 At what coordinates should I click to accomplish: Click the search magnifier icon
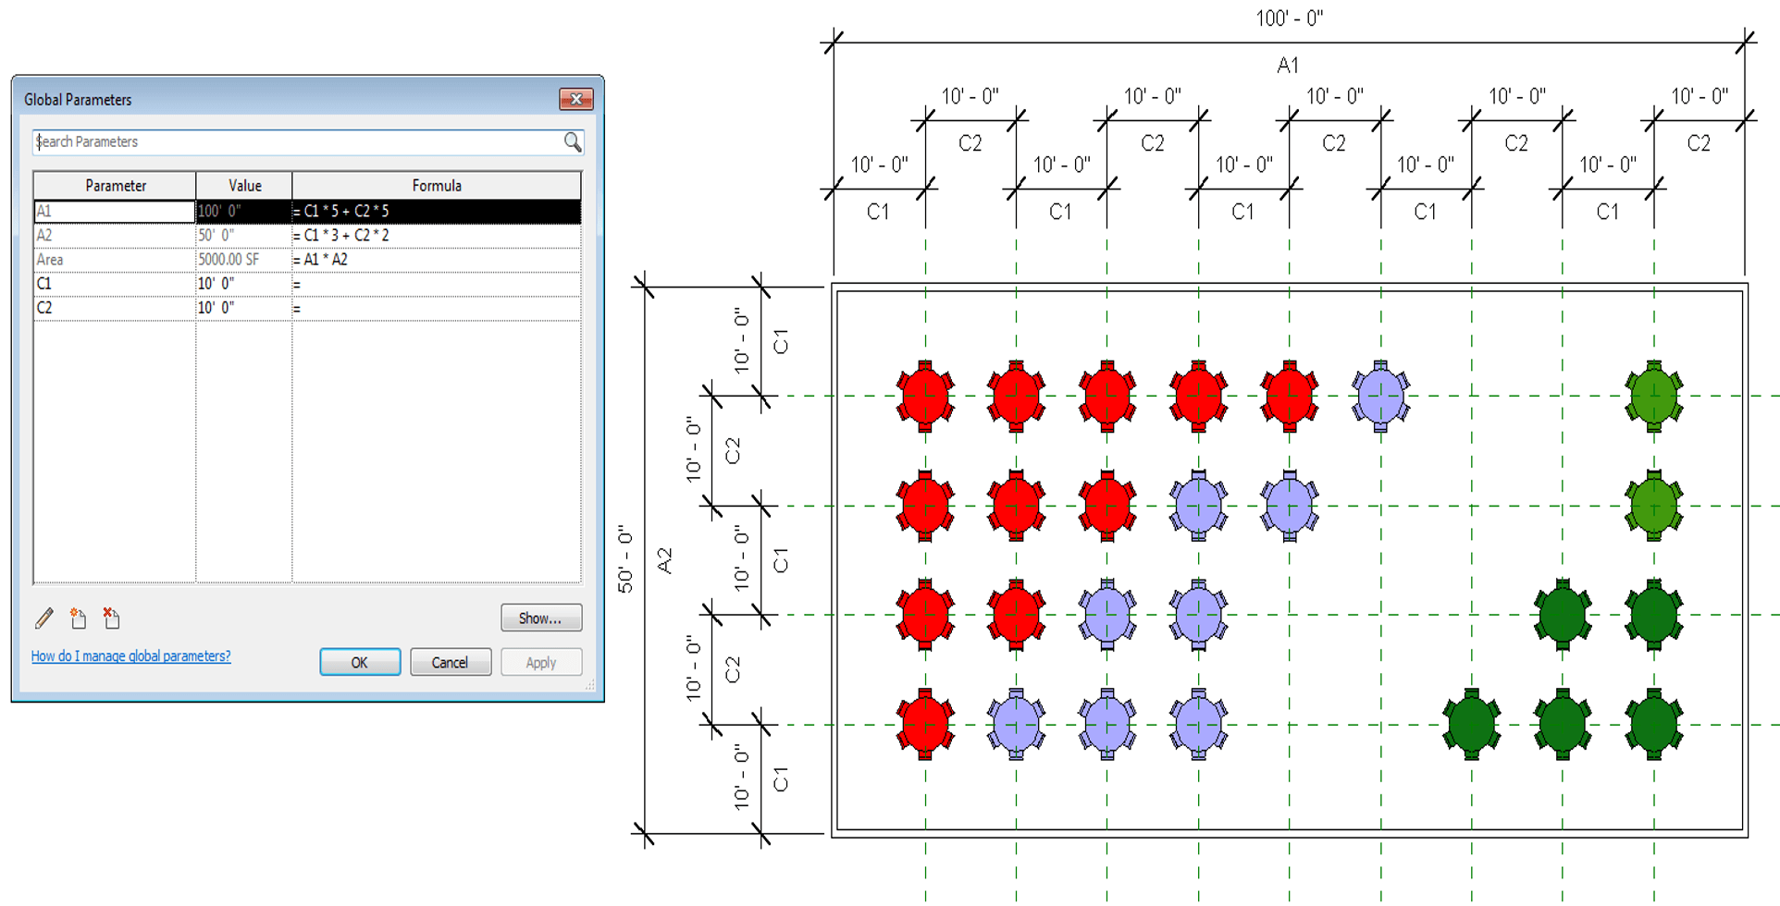[x=573, y=141]
